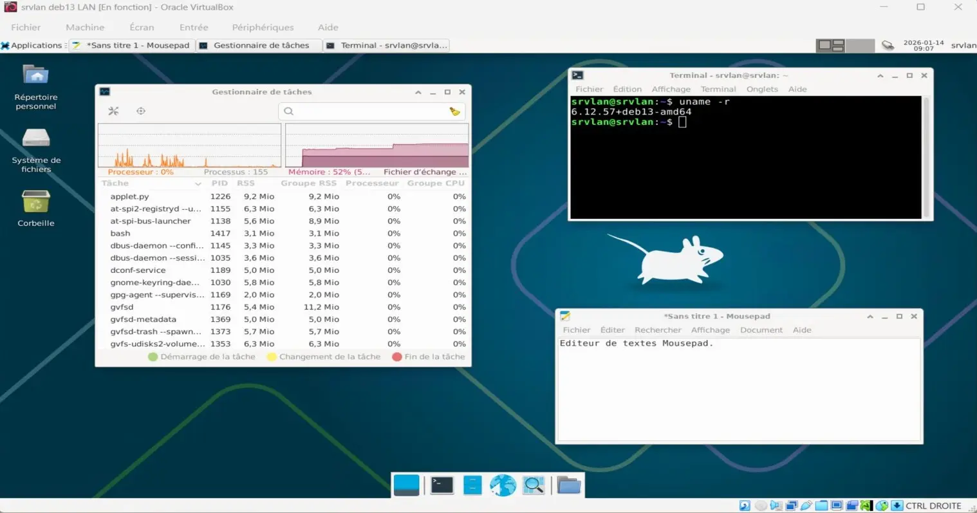Screen dimensions: 977x513
Task: Open the Applications menu in the top panel
Action: click(x=33, y=45)
